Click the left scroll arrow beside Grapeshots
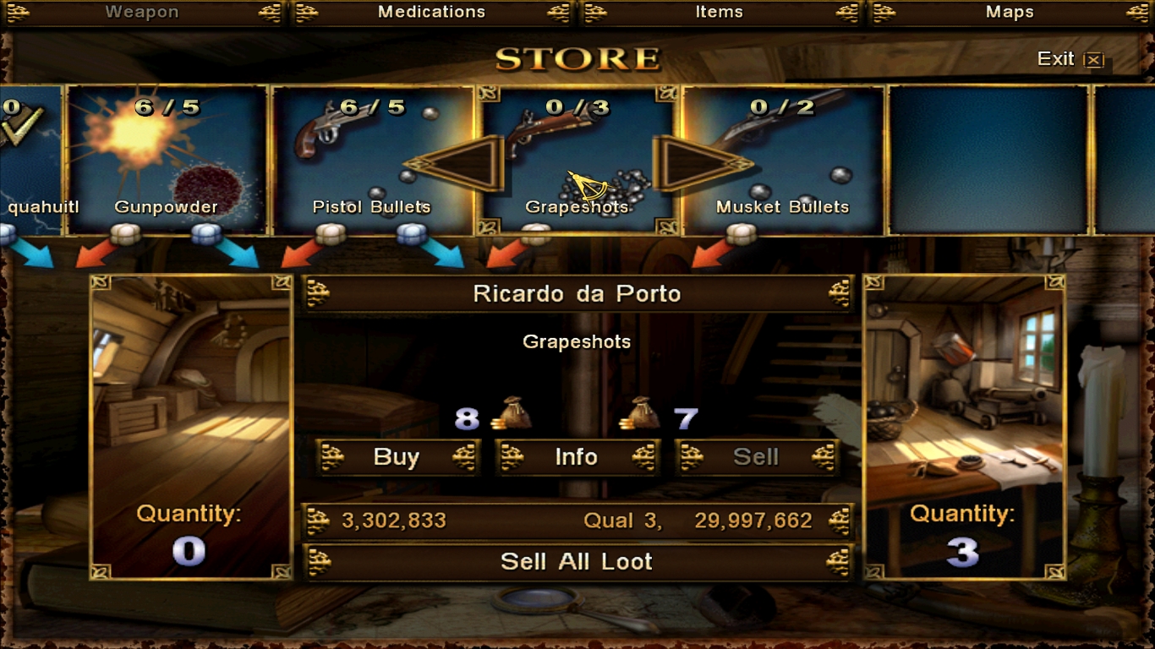The height and width of the screenshot is (649, 1155). tap(455, 163)
